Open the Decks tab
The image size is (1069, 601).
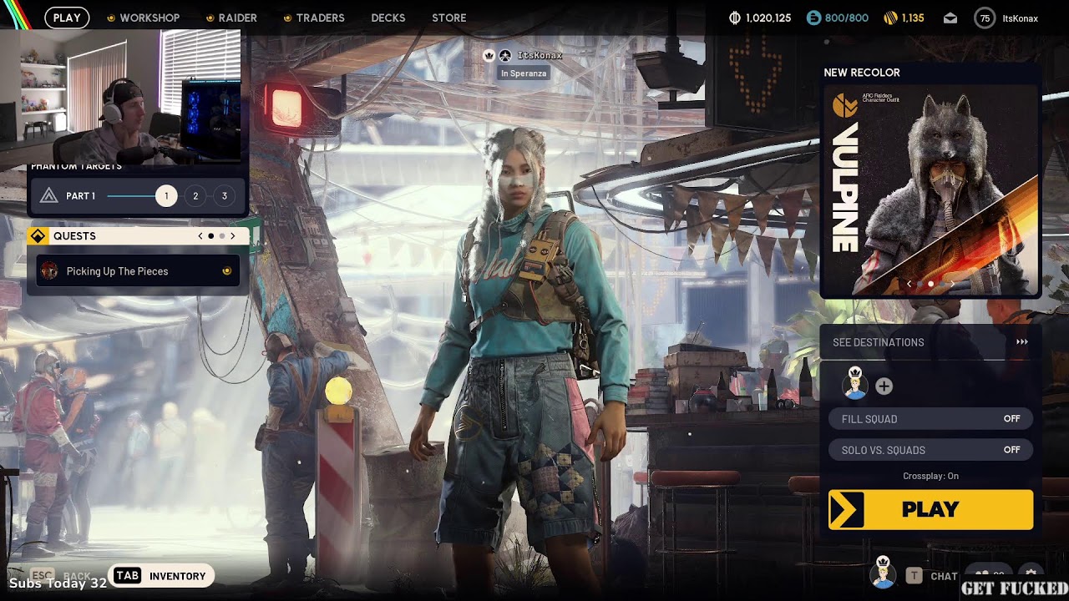388,18
